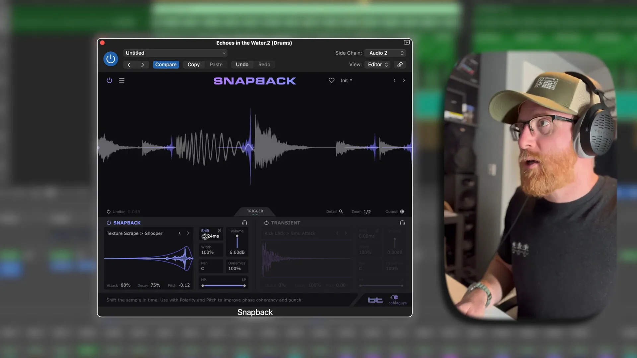Screen dimensions: 637x358
Task: Close the plugin window with red button
Action: coord(102,43)
